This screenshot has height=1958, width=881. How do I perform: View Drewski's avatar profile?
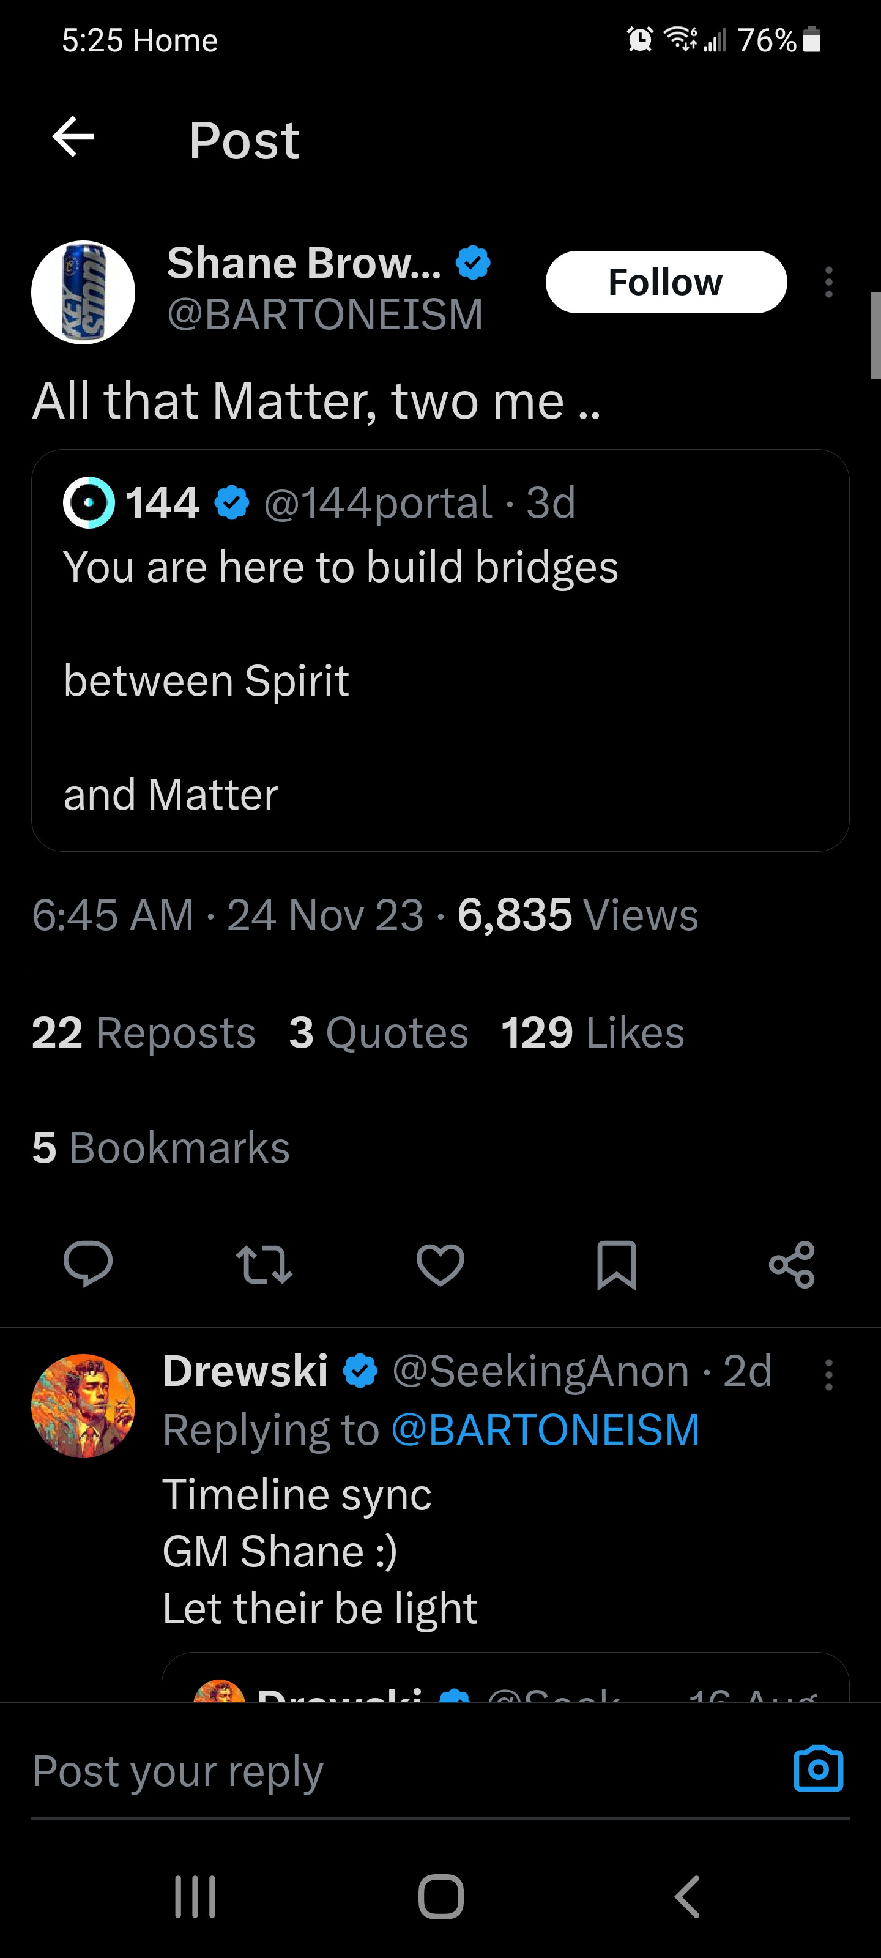(x=84, y=1405)
